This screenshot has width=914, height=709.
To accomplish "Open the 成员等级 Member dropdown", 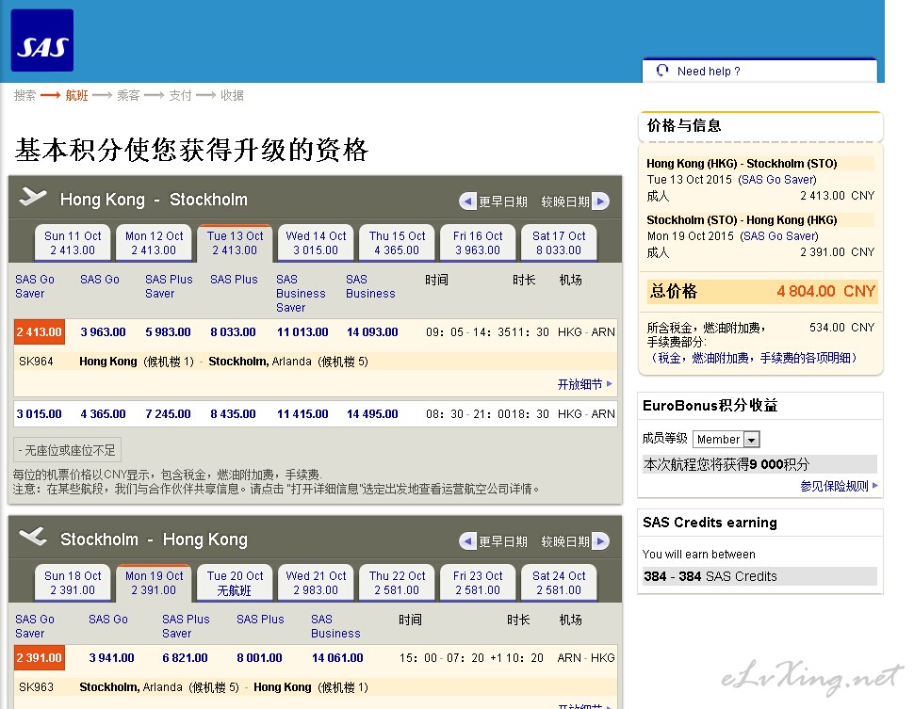I will [x=726, y=440].
